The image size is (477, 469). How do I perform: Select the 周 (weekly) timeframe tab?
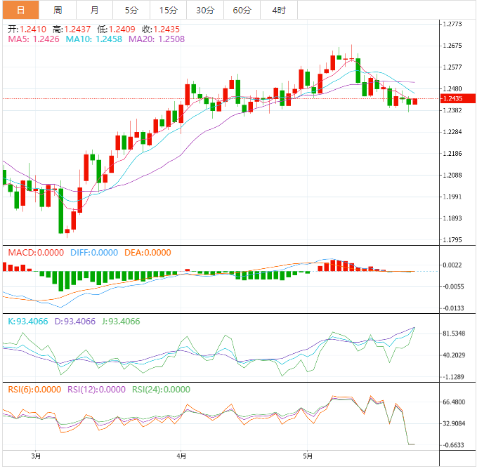pos(58,10)
